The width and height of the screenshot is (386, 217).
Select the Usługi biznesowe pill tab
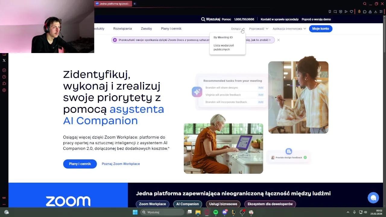(223, 204)
